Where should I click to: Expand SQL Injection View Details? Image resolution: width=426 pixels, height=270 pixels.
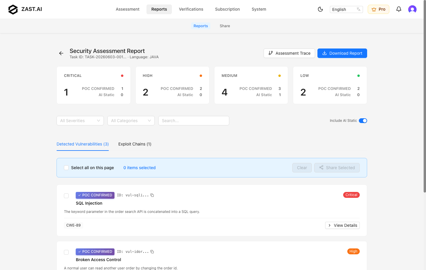[342, 225]
